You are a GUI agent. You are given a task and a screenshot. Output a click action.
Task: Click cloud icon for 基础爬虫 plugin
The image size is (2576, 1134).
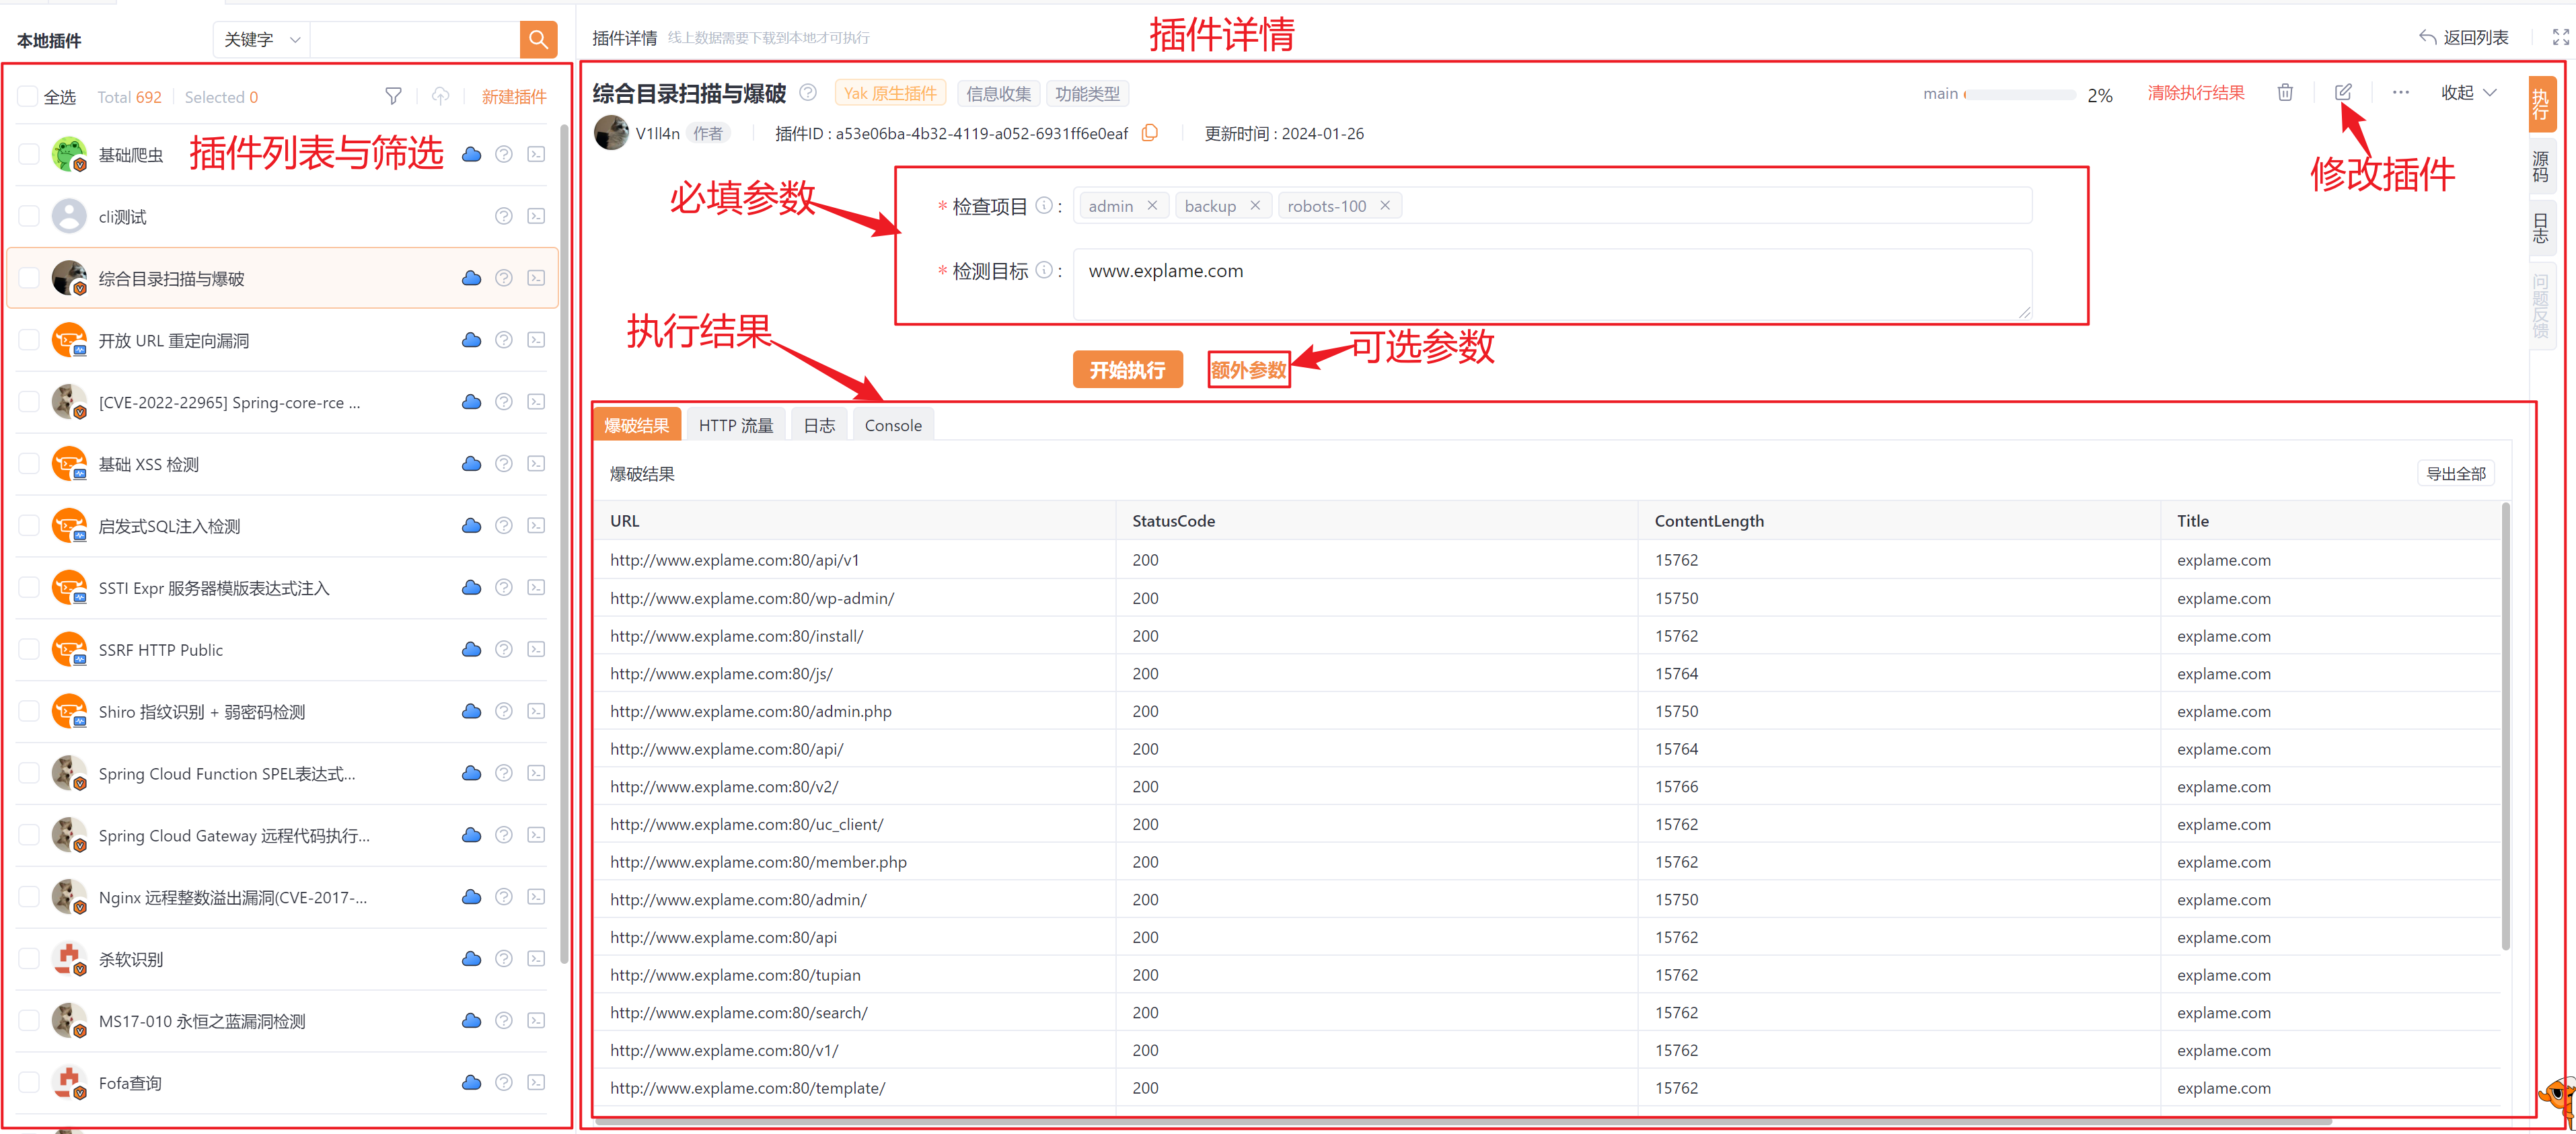(x=471, y=154)
